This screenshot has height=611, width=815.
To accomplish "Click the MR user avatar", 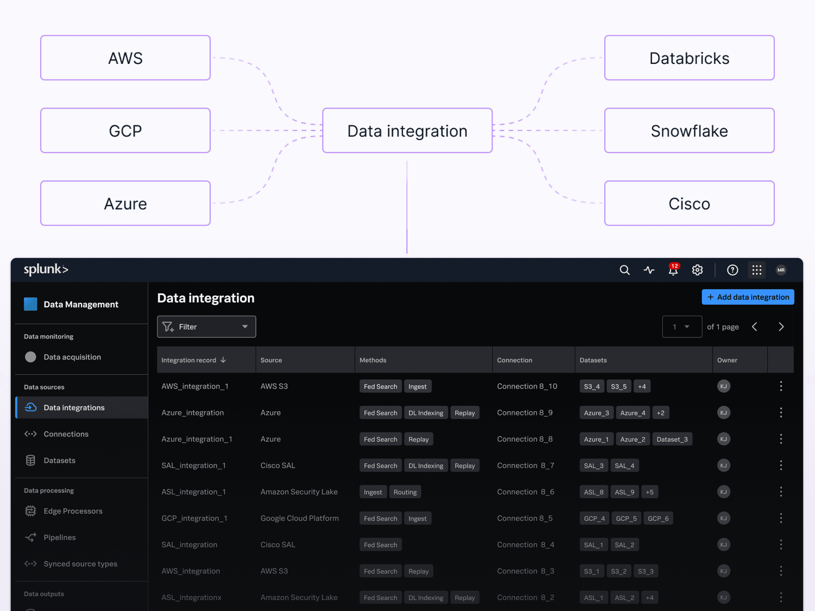I will (781, 270).
